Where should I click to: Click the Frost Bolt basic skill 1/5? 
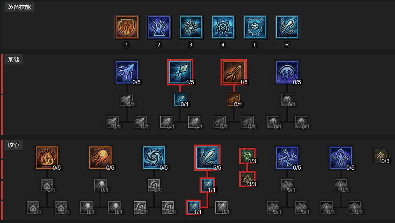[180, 72]
